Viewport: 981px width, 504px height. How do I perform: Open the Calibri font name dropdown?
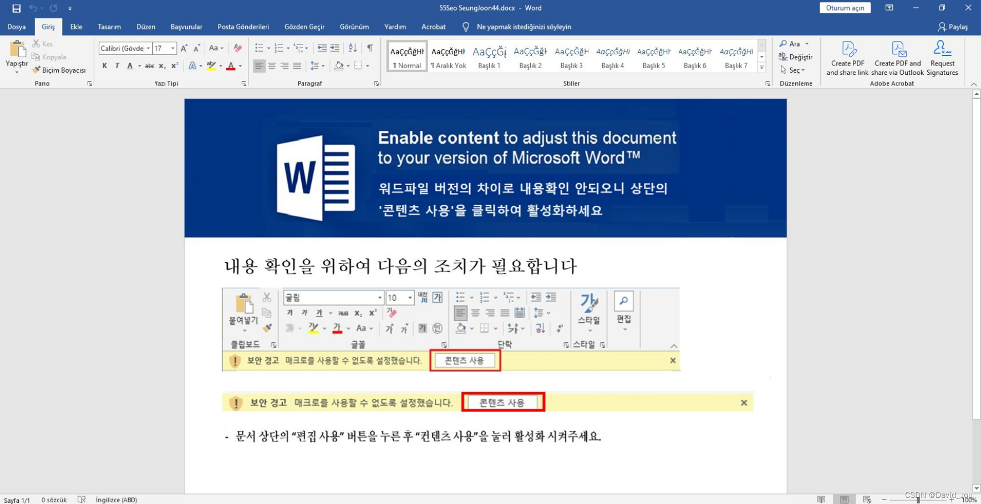pos(148,48)
